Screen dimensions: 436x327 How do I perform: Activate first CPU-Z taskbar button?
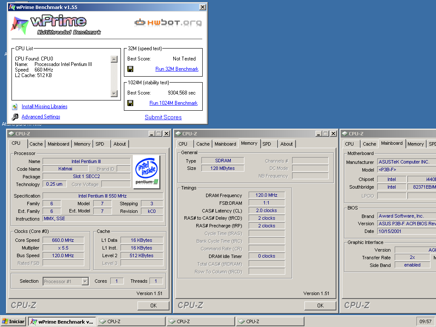[x=132, y=322]
